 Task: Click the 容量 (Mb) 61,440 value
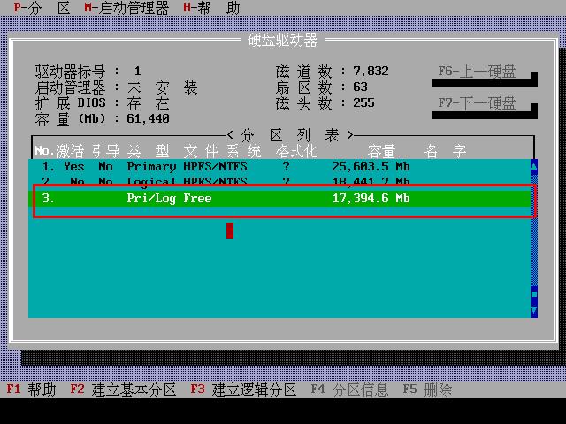[148, 119]
